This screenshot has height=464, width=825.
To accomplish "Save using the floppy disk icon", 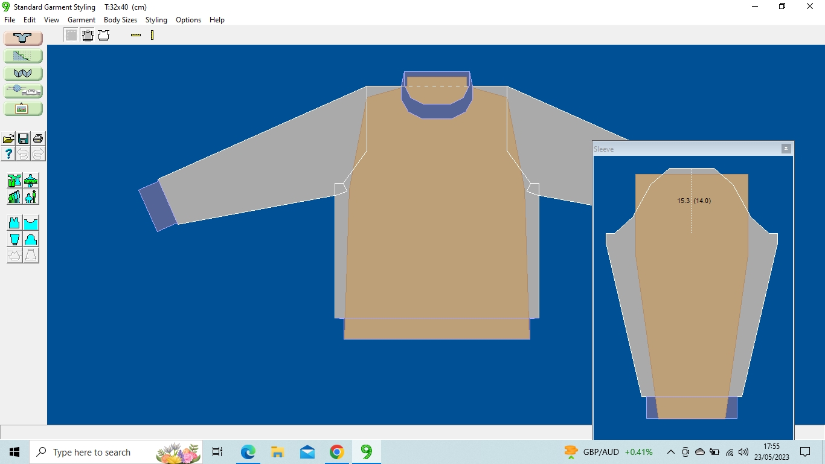I will pos(23,138).
